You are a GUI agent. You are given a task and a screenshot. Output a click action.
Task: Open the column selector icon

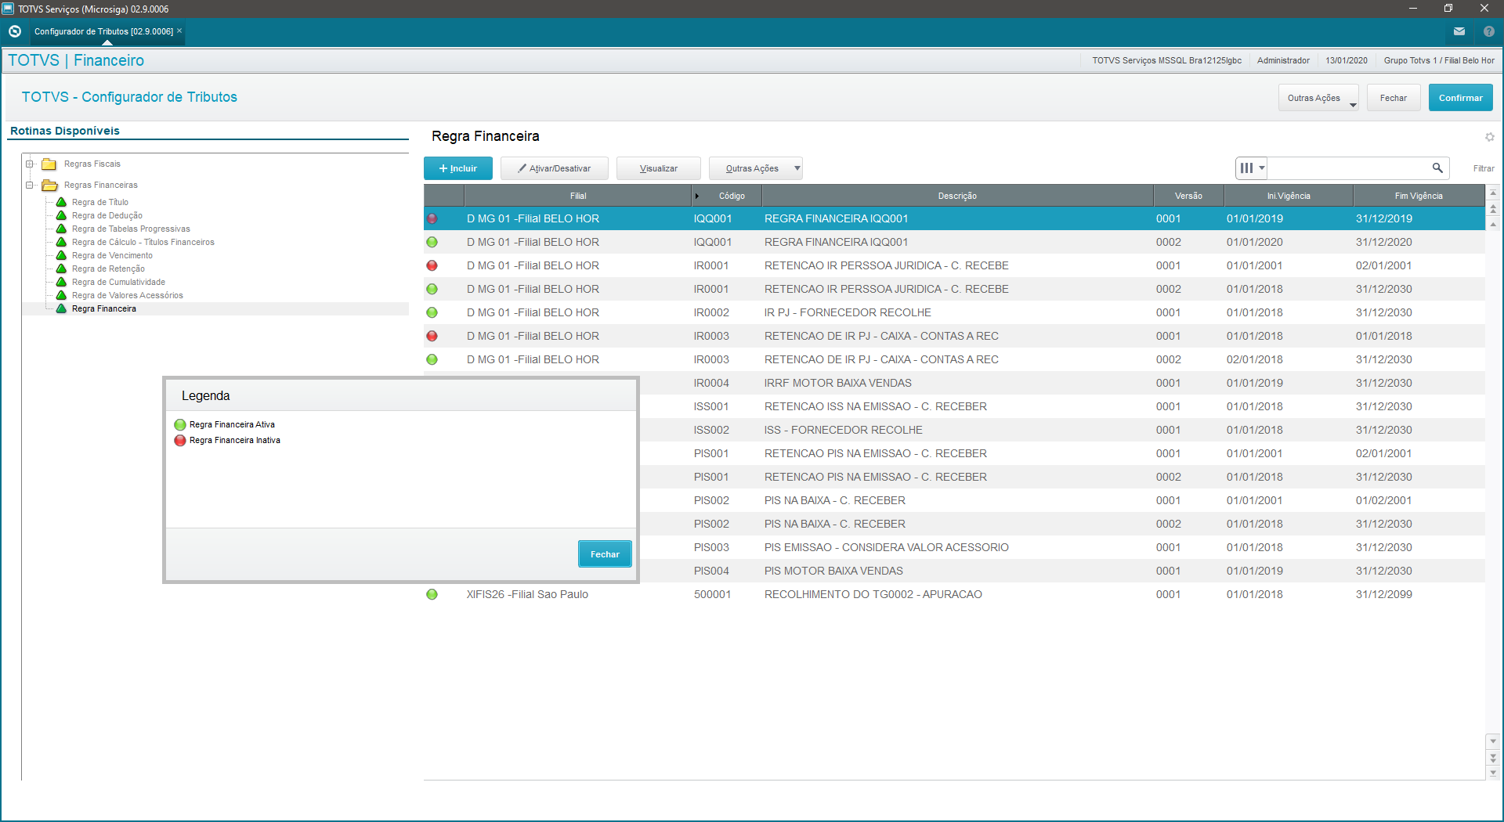click(1251, 168)
